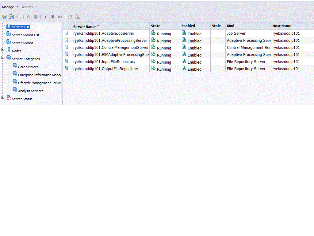This screenshot has height=236, width=314.
Task: Click Enabled status icon for InputFileRepository
Action: point(184,61)
